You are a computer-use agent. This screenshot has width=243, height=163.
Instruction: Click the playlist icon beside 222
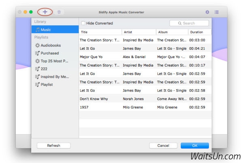click(x=37, y=69)
